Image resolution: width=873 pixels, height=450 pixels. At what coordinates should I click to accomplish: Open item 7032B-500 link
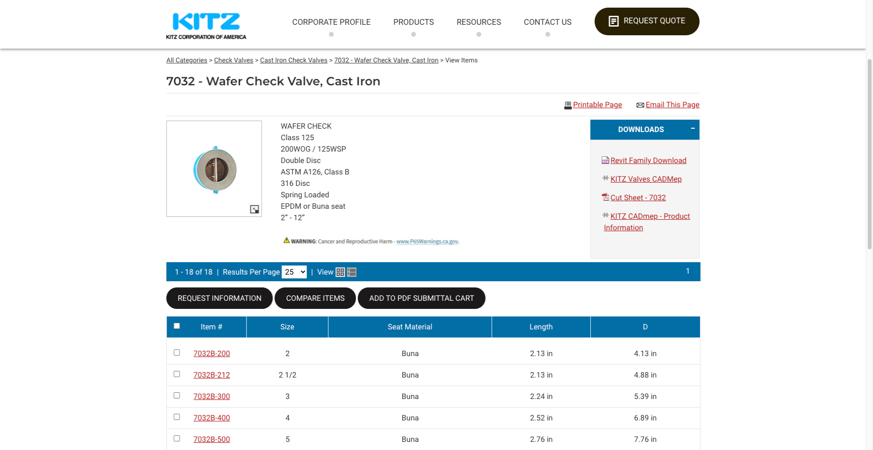(212, 440)
